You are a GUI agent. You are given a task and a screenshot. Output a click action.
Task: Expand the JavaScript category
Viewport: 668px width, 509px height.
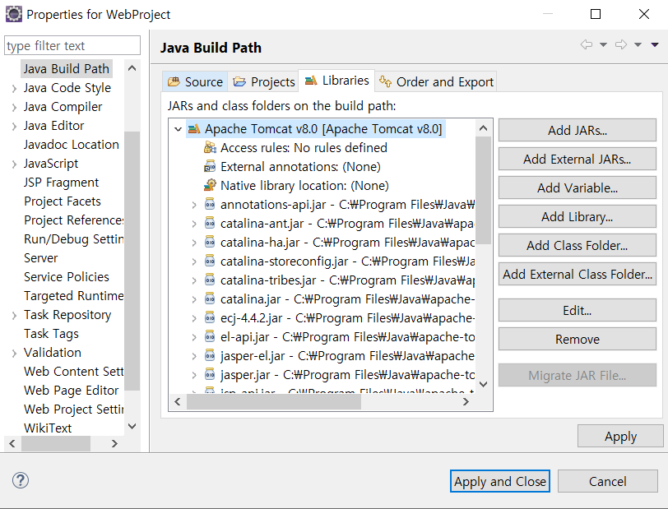point(15,164)
